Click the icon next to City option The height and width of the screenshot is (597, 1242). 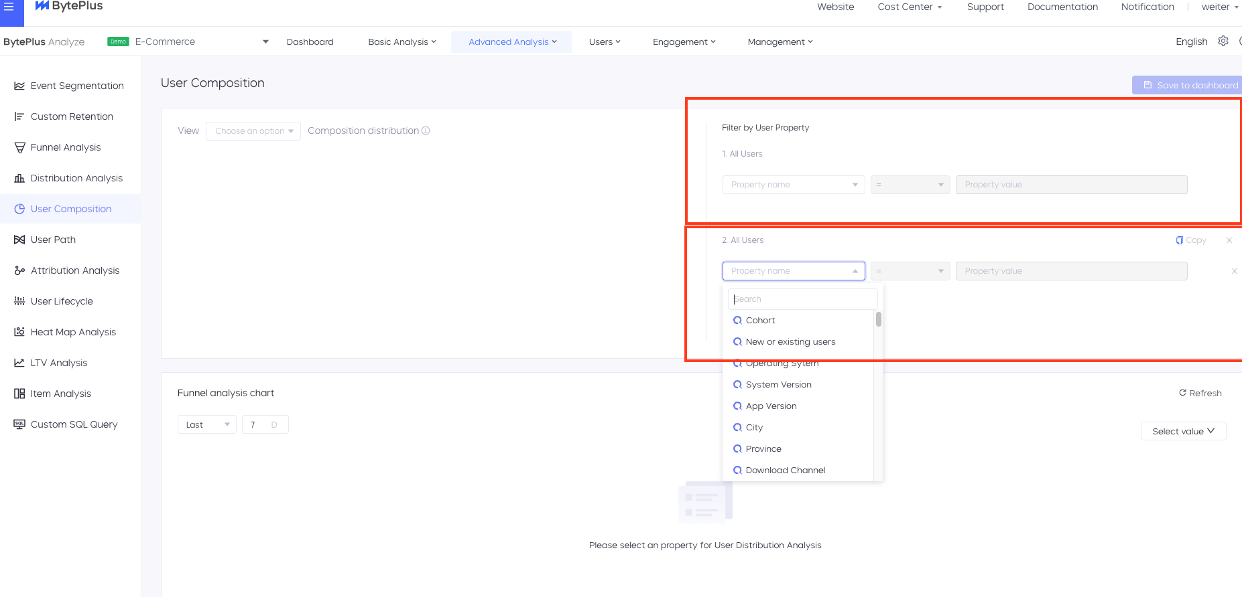click(737, 428)
